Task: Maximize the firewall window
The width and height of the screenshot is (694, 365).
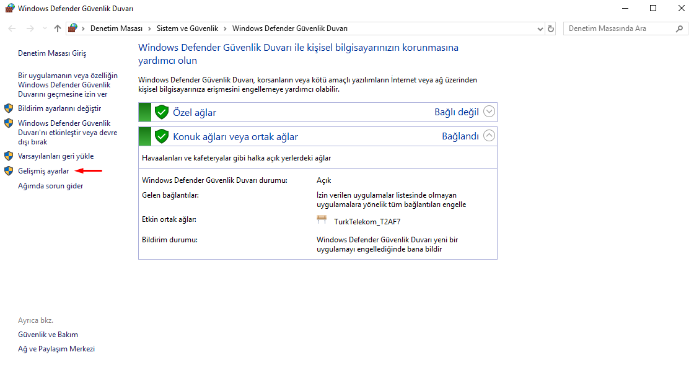Action: 653,9
